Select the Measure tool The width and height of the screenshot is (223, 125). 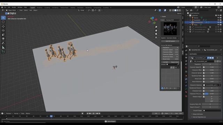click(3, 47)
